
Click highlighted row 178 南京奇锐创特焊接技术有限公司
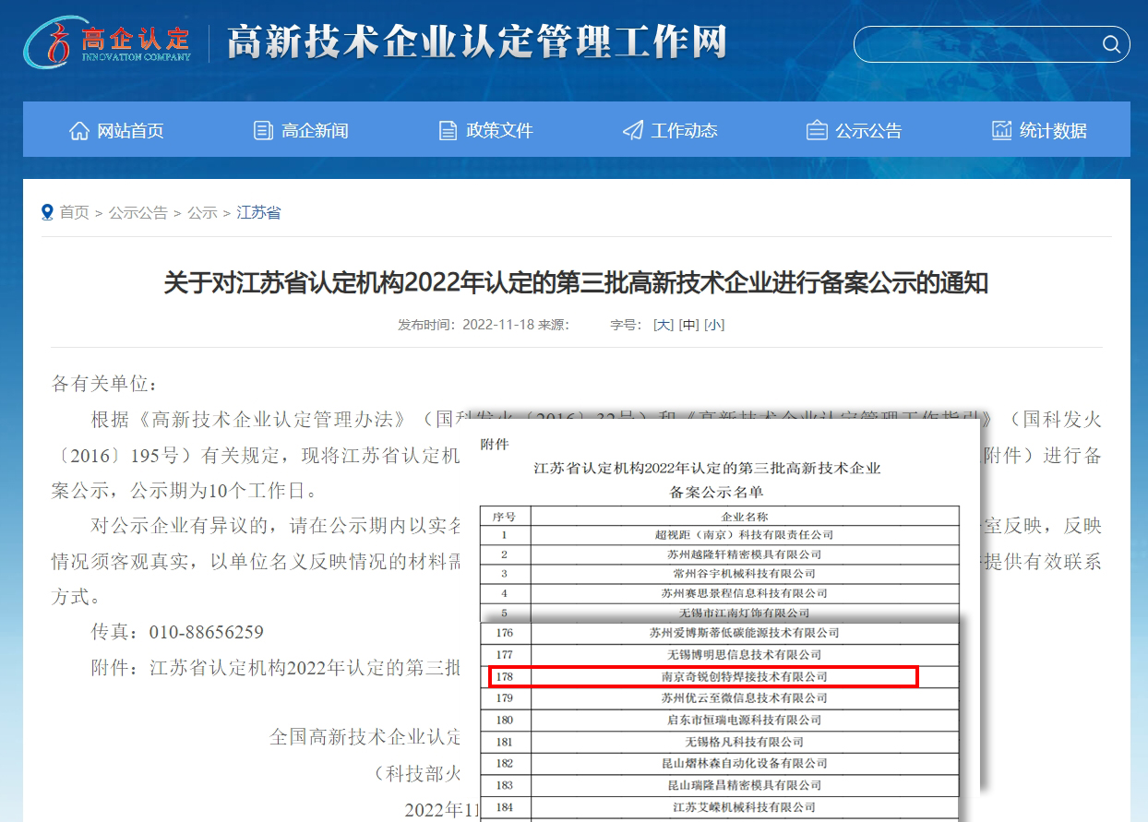tap(703, 677)
